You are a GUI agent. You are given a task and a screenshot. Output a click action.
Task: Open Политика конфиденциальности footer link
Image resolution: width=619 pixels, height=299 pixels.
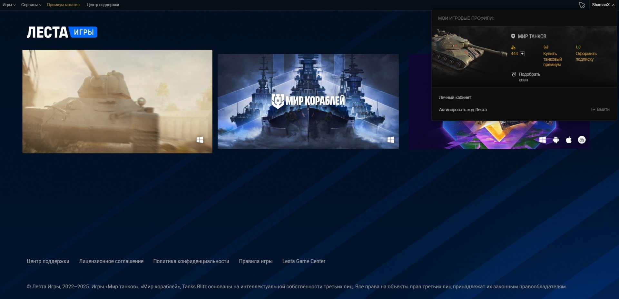tap(191, 261)
